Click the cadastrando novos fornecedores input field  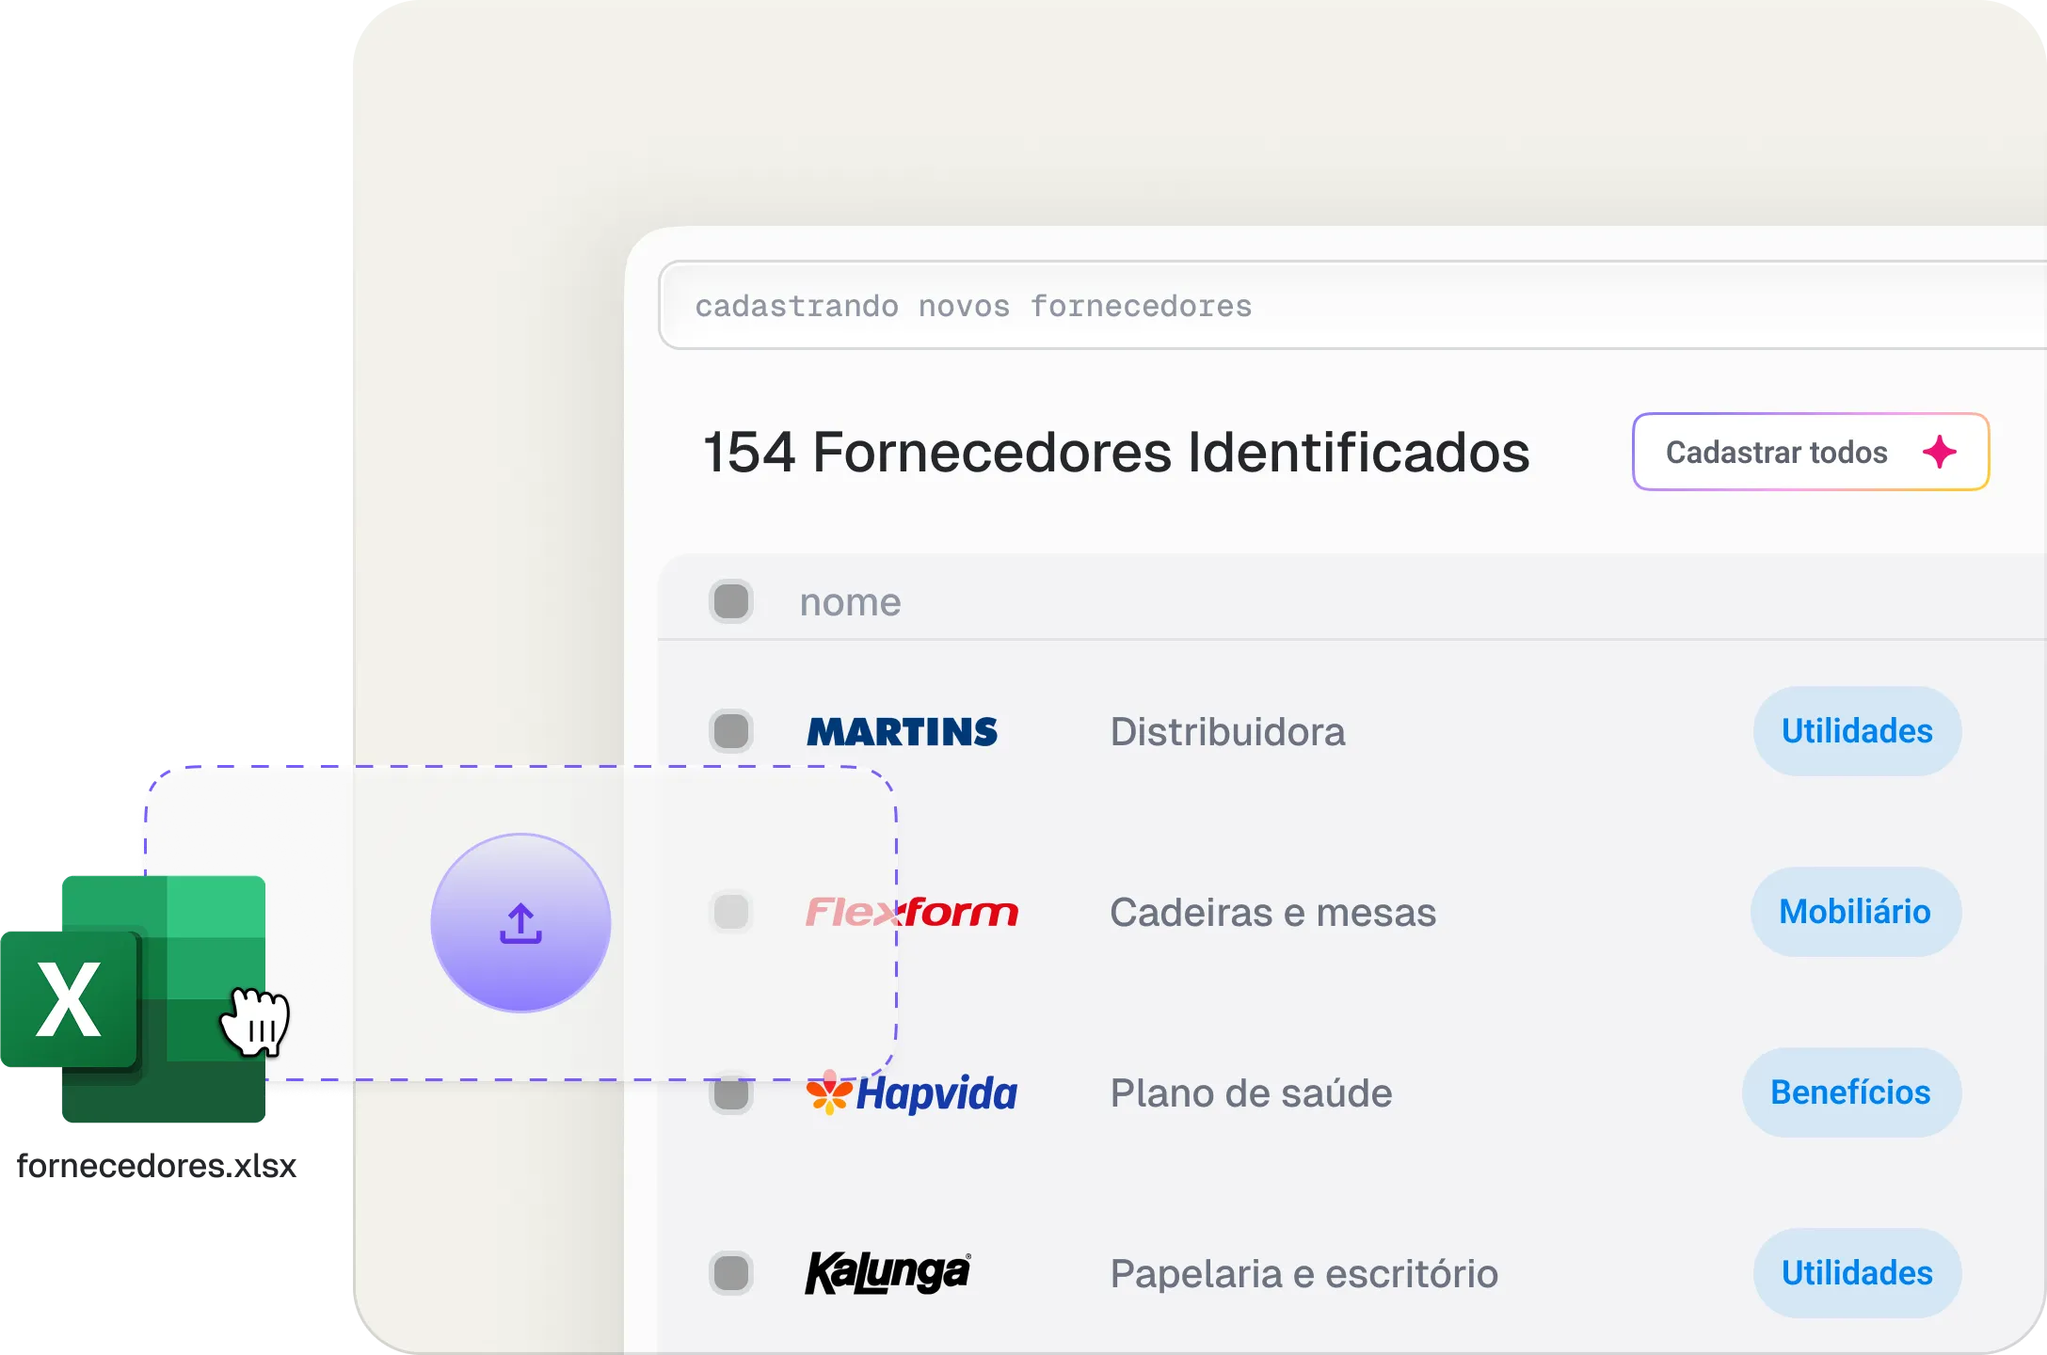click(1352, 306)
